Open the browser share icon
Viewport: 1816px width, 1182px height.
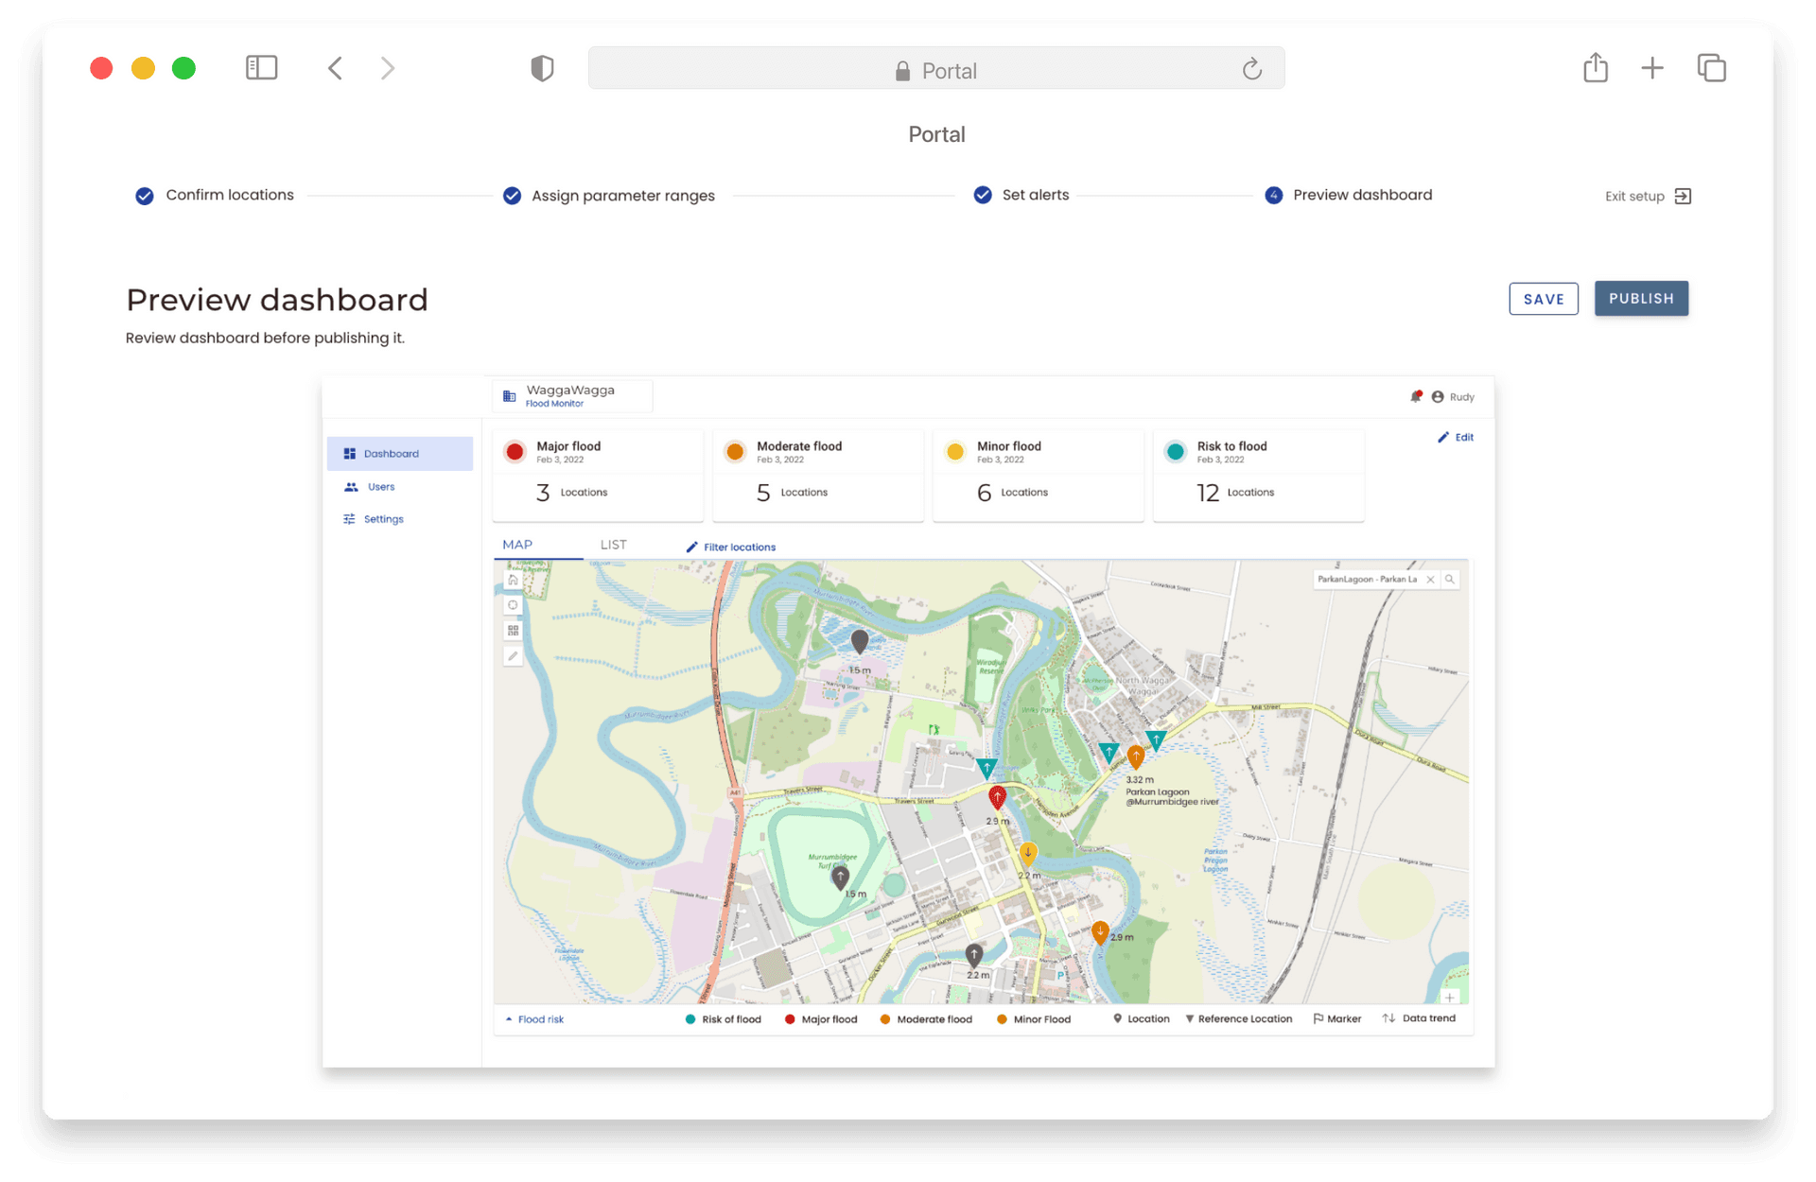(1596, 67)
